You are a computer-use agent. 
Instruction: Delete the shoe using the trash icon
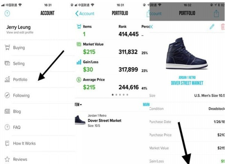pos(223,27)
